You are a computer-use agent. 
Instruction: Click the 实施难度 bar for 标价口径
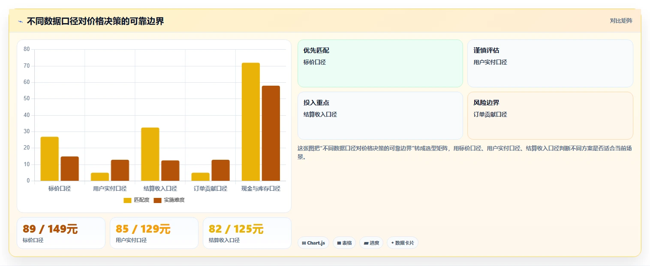[69, 169]
